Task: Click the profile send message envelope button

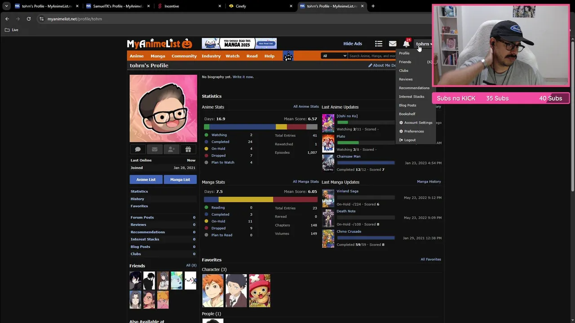Action: click(155, 149)
